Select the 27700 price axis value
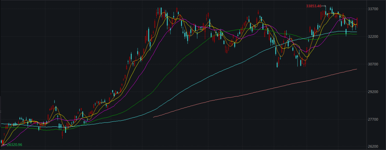 click(372, 119)
